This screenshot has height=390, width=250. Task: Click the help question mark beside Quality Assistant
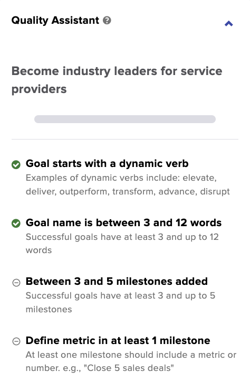click(107, 21)
